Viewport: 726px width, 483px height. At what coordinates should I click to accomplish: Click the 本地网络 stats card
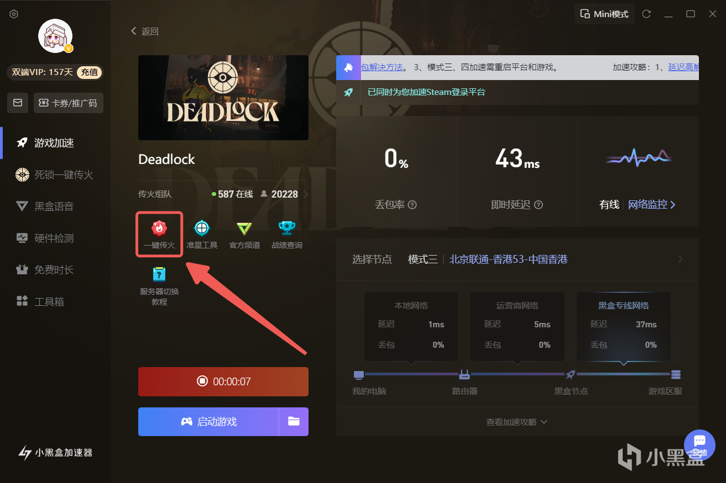tap(411, 327)
